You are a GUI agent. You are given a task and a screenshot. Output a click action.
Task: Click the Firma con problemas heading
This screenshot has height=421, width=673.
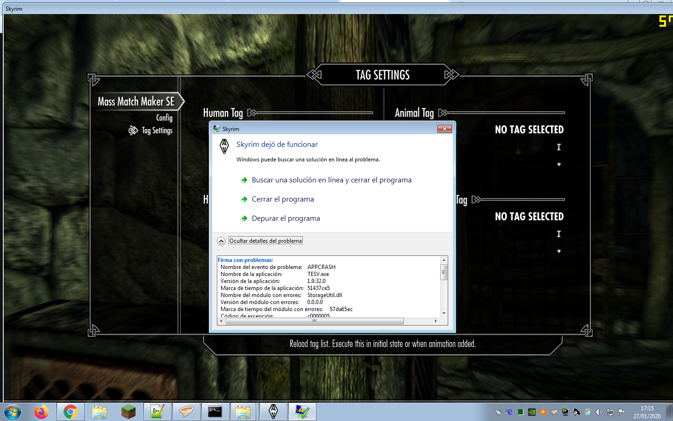click(245, 260)
